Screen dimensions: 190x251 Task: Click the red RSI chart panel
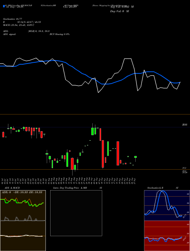click(x=167, y=236)
